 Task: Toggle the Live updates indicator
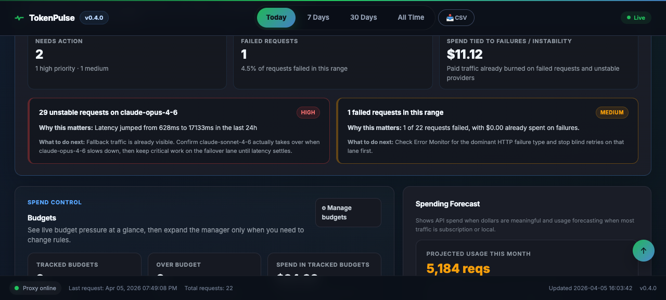(635, 17)
